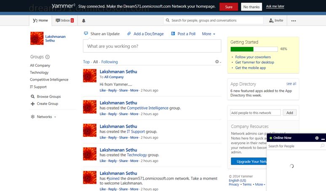326x191 pixels.
Task: Click the search magnifier icon
Action: point(167,20)
